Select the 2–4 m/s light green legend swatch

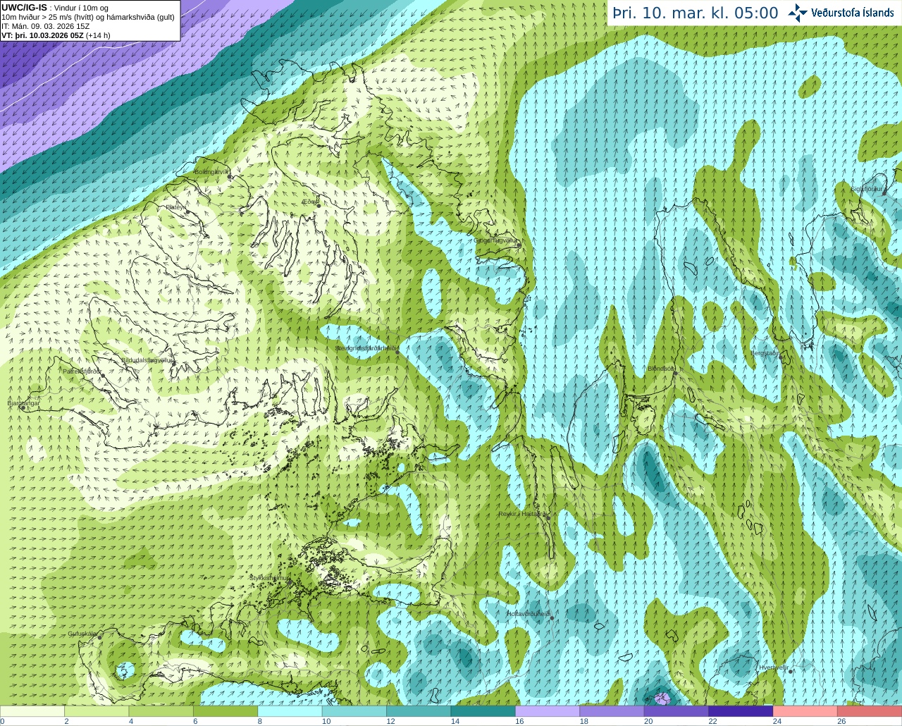coord(97,711)
